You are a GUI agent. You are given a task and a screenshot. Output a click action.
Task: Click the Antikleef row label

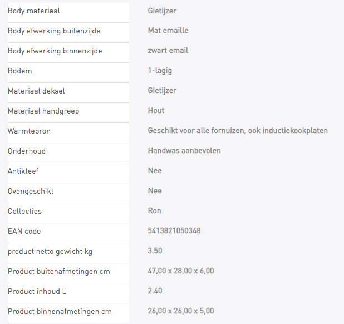click(x=23, y=171)
